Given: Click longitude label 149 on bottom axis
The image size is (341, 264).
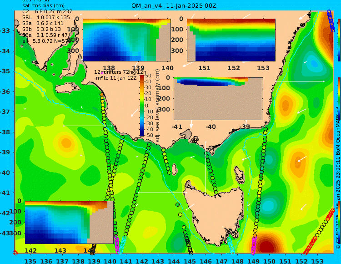Looking at the screenshot, I should click(x=253, y=261).
